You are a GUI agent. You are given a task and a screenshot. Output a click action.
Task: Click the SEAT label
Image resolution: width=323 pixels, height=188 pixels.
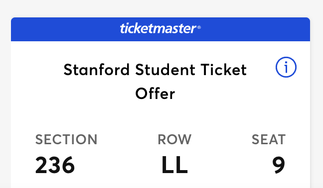pyautogui.click(x=269, y=140)
